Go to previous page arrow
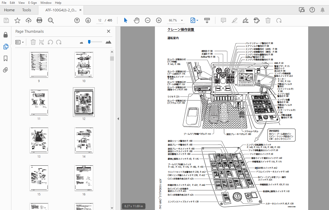This screenshot has height=210, width=329. tap(77, 20)
